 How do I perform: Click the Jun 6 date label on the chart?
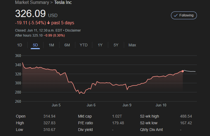[91, 105]
